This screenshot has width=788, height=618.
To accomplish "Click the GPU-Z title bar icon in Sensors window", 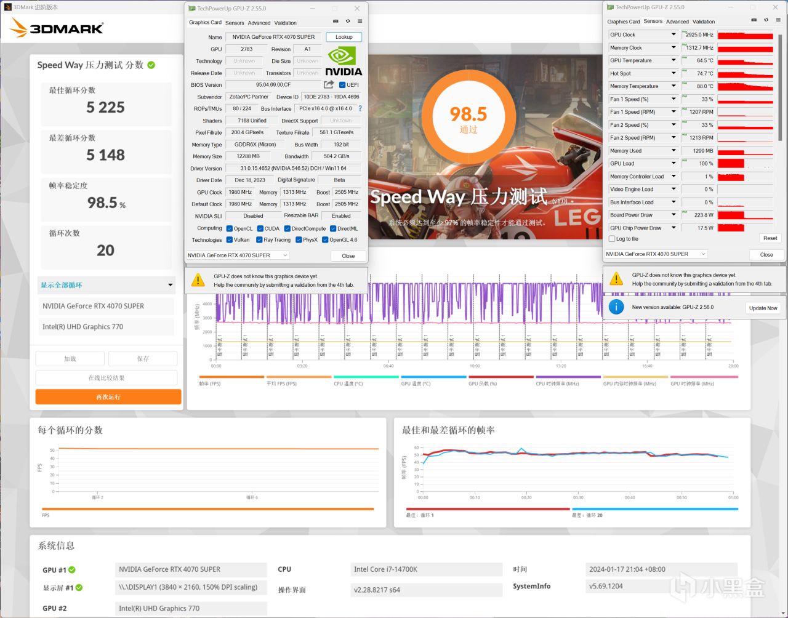I will [x=610, y=7].
